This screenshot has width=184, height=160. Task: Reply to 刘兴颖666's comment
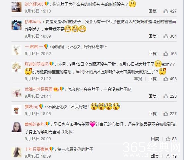pos(153,11)
